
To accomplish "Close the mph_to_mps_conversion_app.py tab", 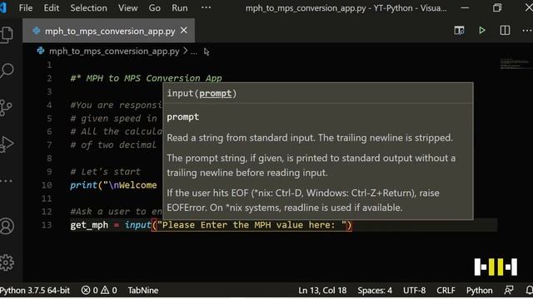I will click(184, 31).
